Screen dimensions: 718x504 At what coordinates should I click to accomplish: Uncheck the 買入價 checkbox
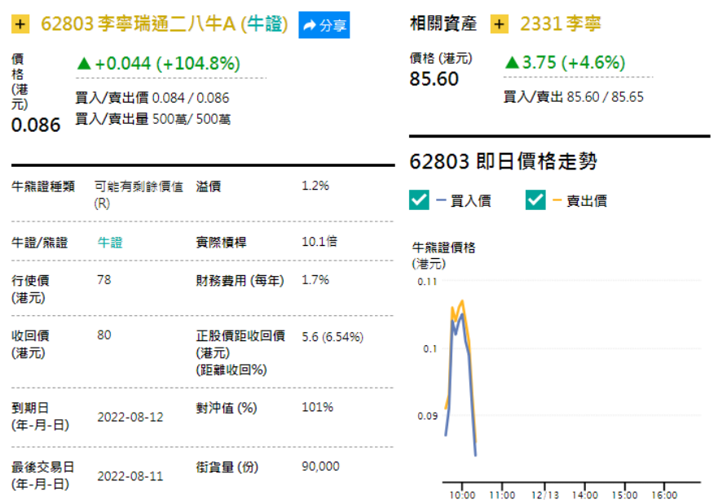pos(419,199)
